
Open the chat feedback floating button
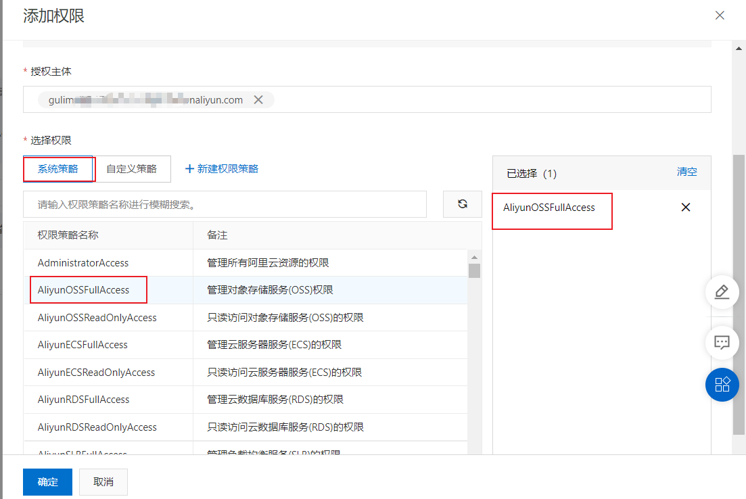click(x=722, y=342)
